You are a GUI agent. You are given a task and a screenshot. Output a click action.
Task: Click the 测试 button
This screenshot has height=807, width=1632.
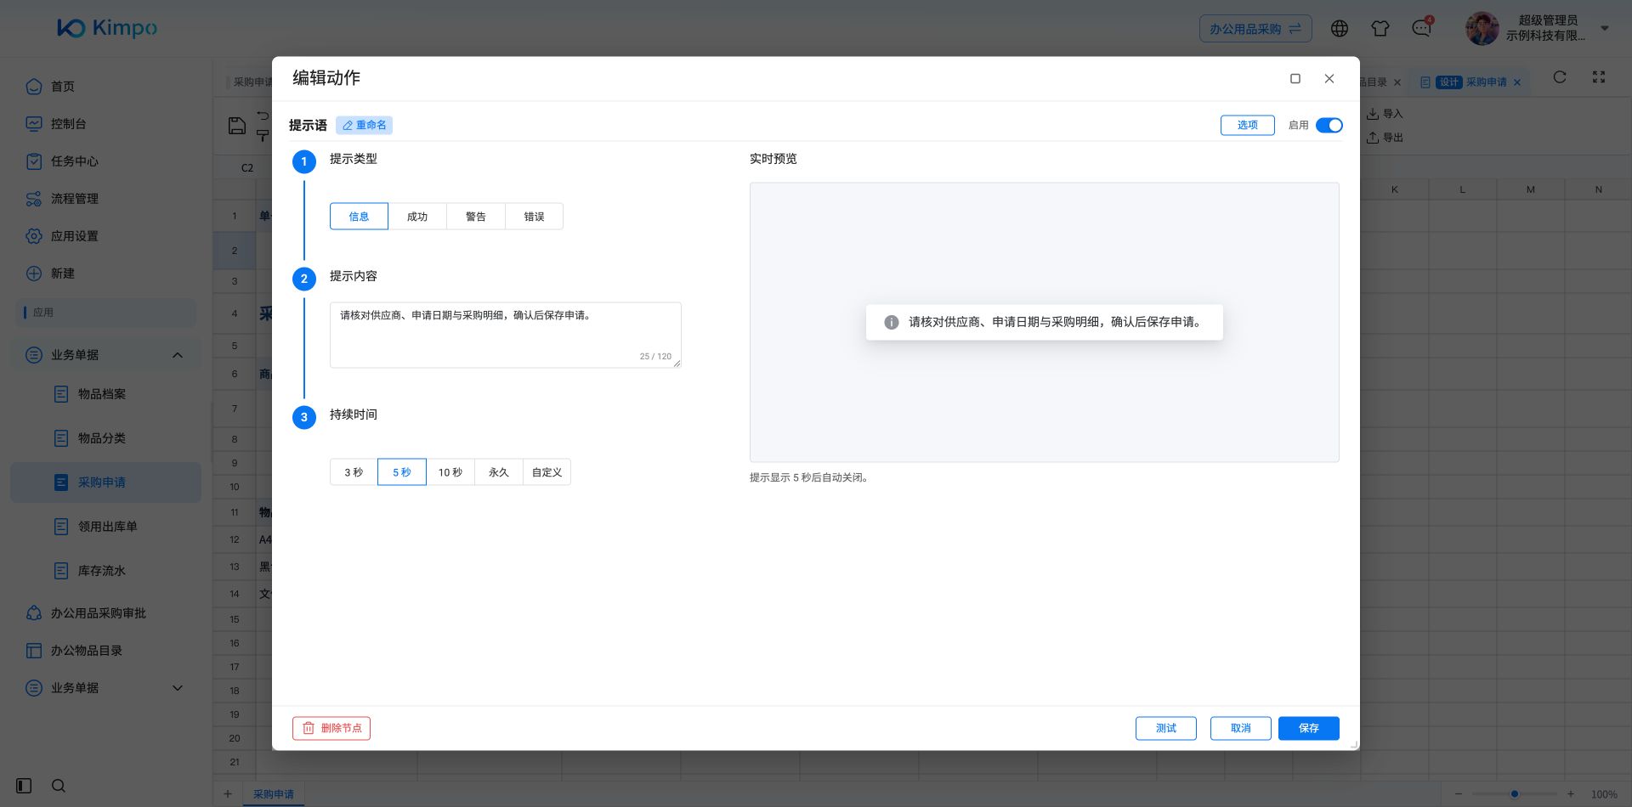pyautogui.click(x=1166, y=728)
